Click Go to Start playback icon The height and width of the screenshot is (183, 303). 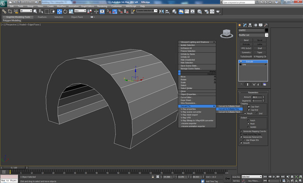[265, 177]
